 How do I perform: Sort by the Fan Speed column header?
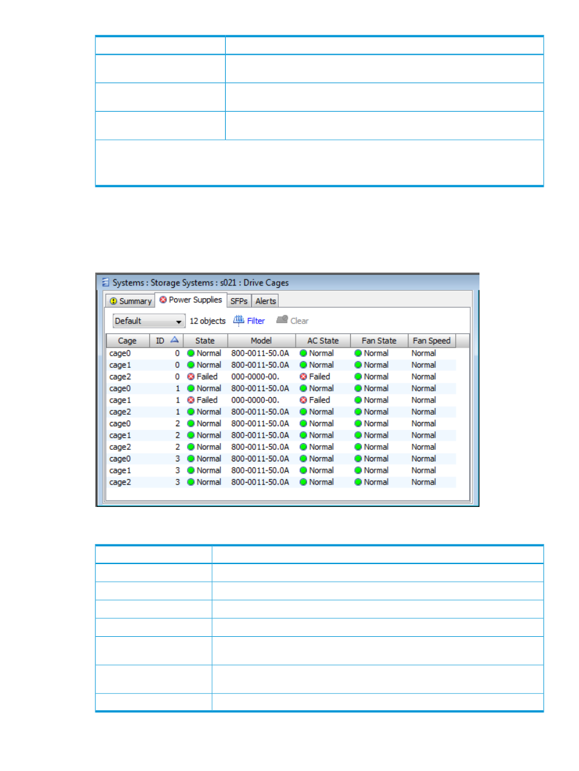tap(432, 341)
